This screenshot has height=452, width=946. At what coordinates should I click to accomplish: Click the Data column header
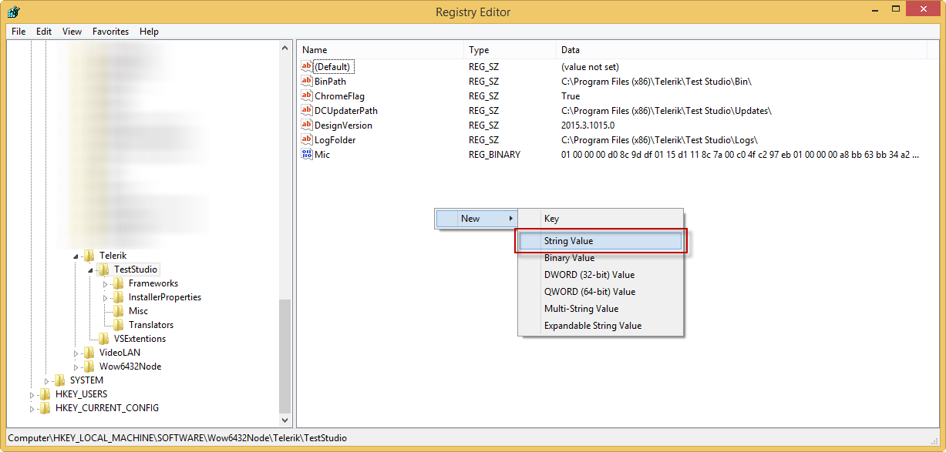[742, 50]
